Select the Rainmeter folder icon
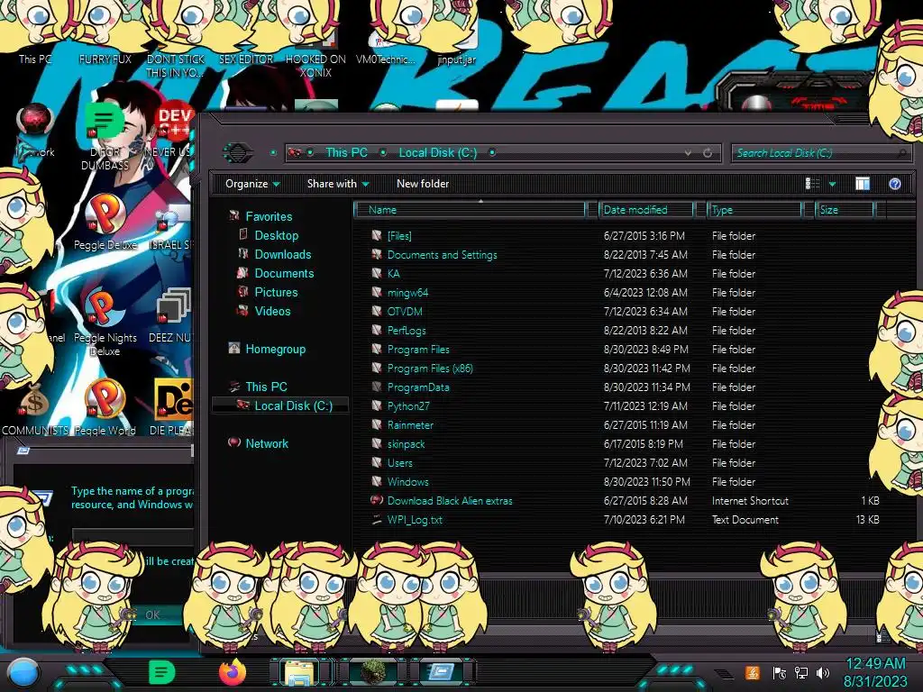Image resolution: width=923 pixels, height=692 pixels. tap(377, 424)
